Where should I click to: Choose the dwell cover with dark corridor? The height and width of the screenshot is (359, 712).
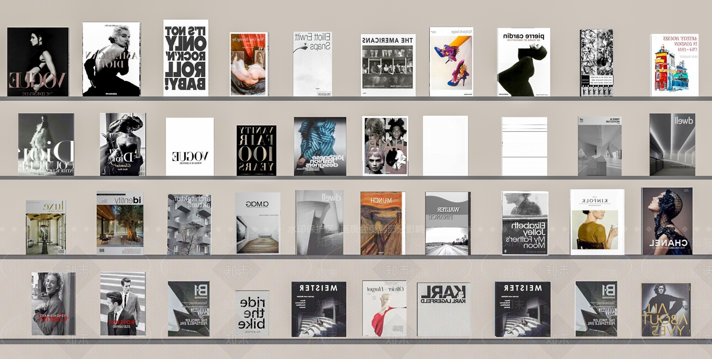click(672, 145)
